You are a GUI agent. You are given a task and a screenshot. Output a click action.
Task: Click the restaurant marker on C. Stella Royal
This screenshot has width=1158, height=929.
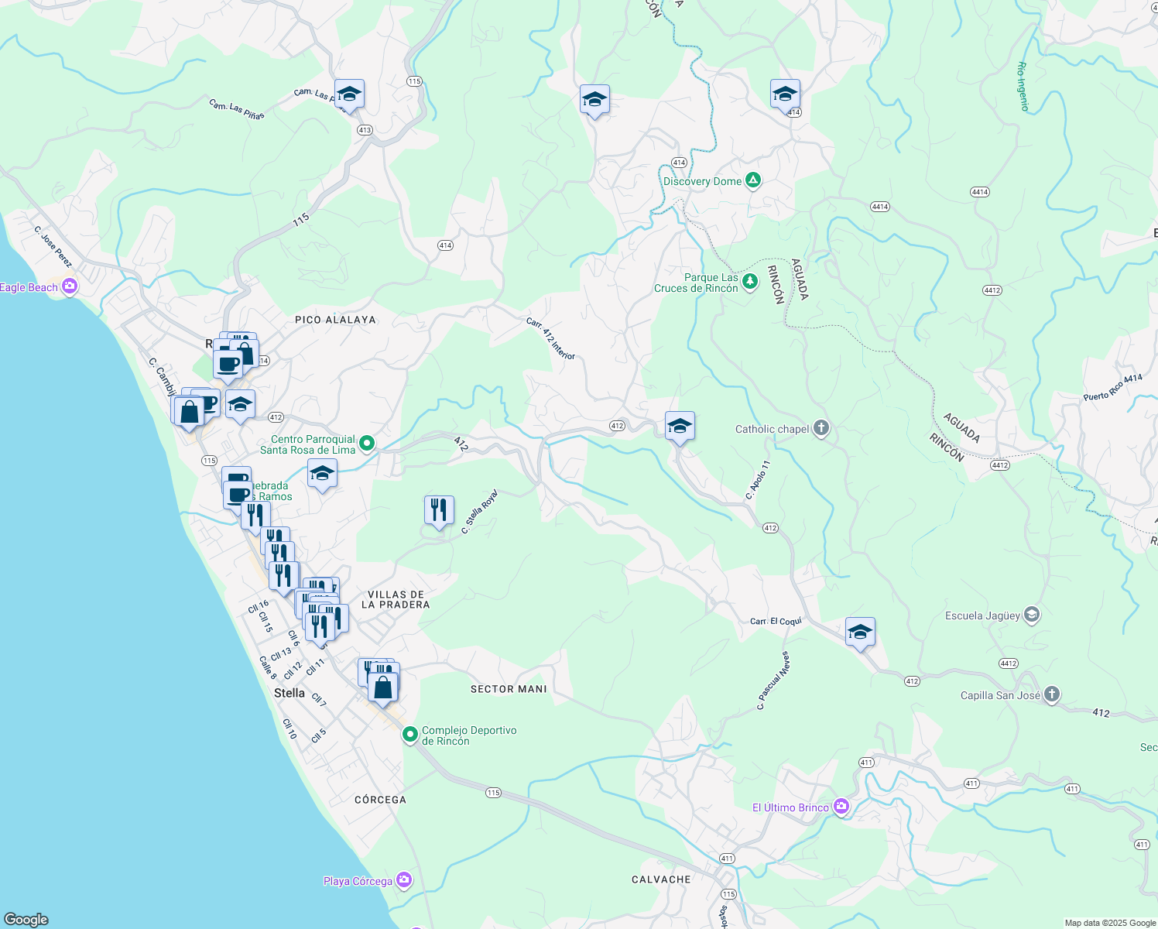[438, 509]
